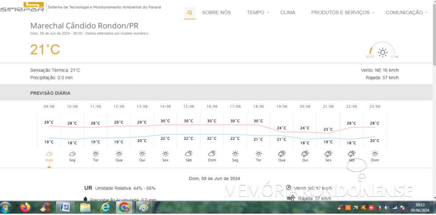This screenshot has height=215, width=436.
Task: Open Microsoft Word from the taskbar
Action: coord(65,207)
